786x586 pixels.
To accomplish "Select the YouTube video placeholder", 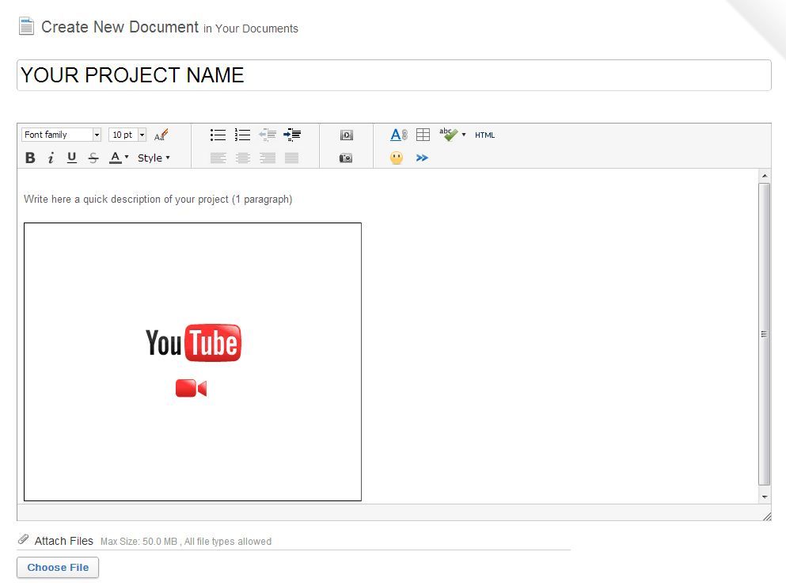I will click(x=192, y=362).
